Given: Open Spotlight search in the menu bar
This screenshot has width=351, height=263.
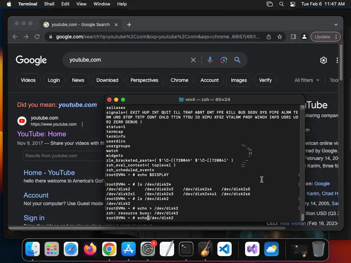Looking at the screenshot, I should (281, 4).
